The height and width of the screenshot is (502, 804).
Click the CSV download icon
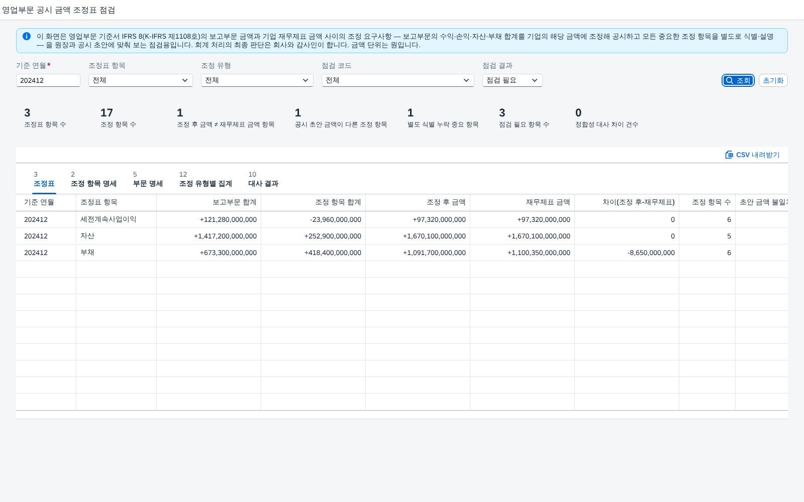point(729,155)
